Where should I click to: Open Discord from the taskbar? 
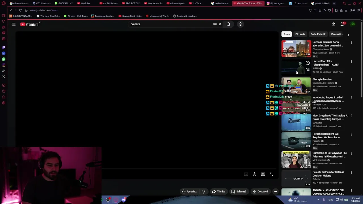(x=124, y=200)
